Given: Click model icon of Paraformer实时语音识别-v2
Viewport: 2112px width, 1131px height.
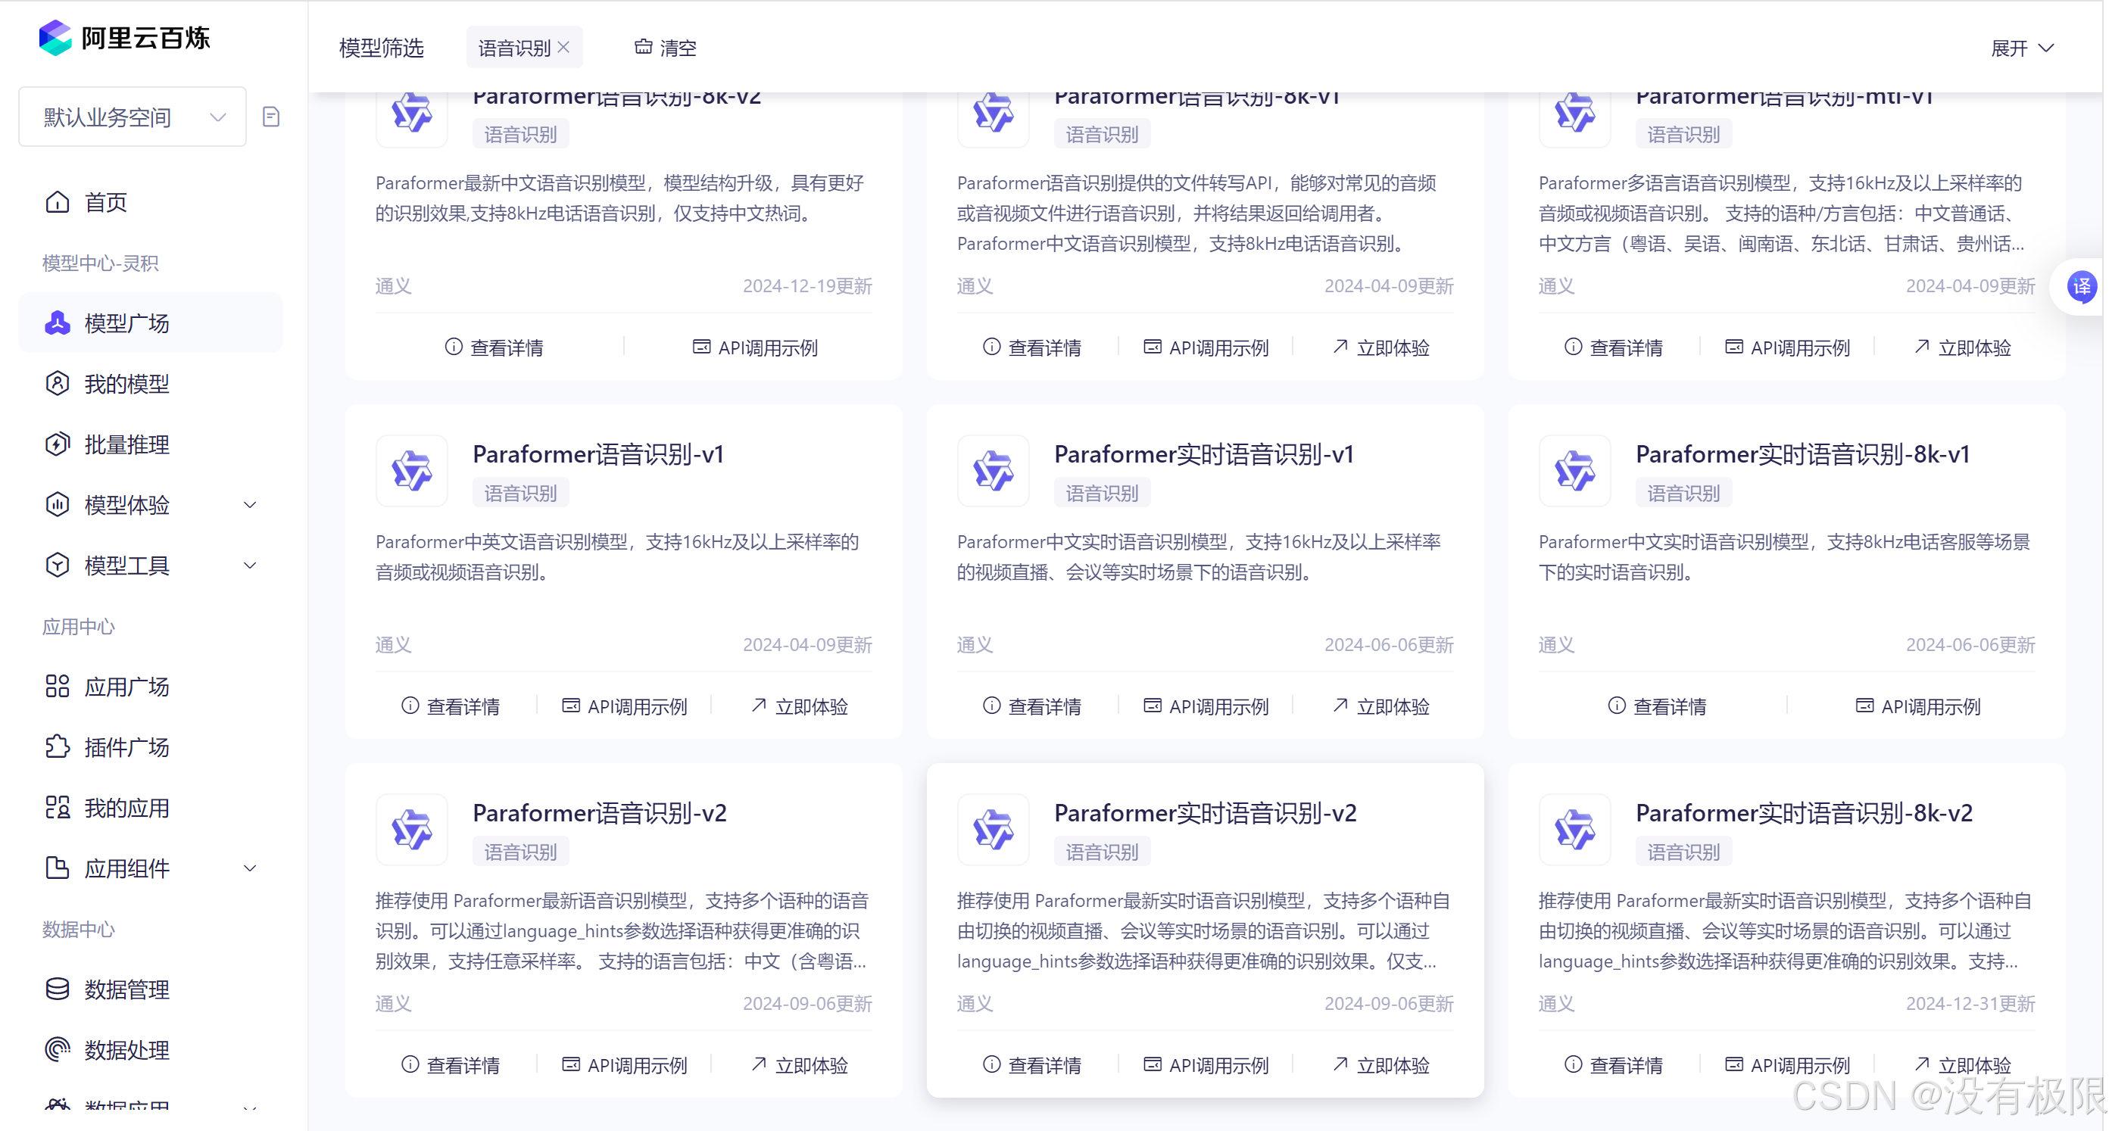Looking at the screenshot, I should pos(993,830).
